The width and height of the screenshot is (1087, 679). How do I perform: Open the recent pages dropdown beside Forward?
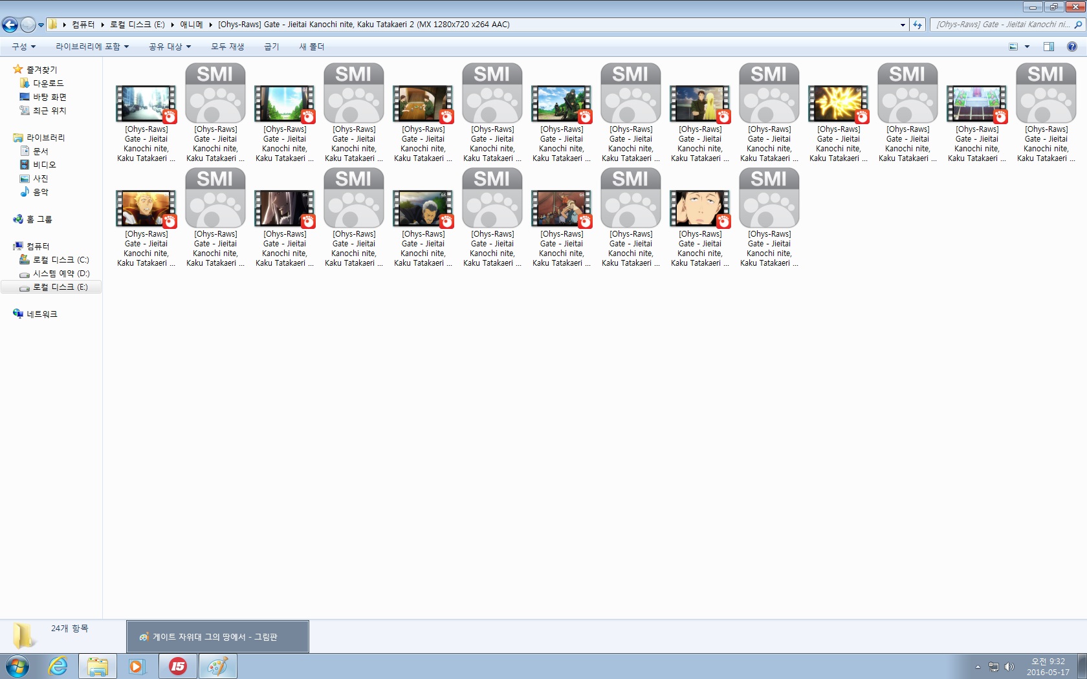[41, 25]
